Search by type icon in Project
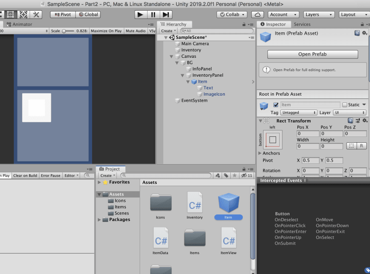370x274 pixels. point(217,176)
